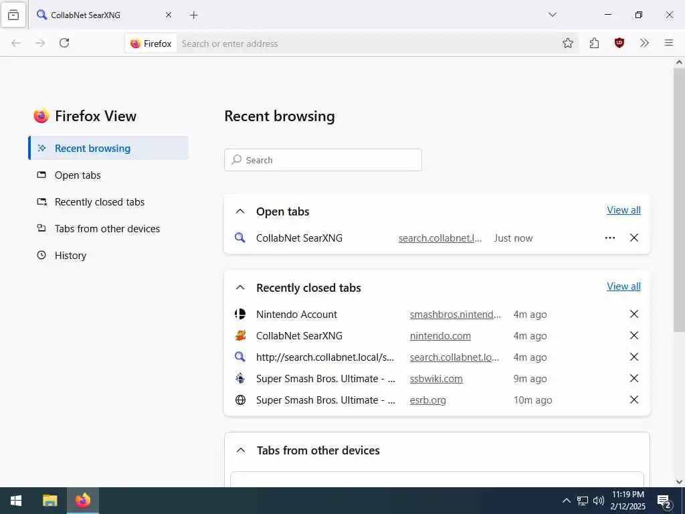Click the globe favicon on the esrb.org row
The width and height of the screenshot is (685, 514).
[x=240, y=400]
